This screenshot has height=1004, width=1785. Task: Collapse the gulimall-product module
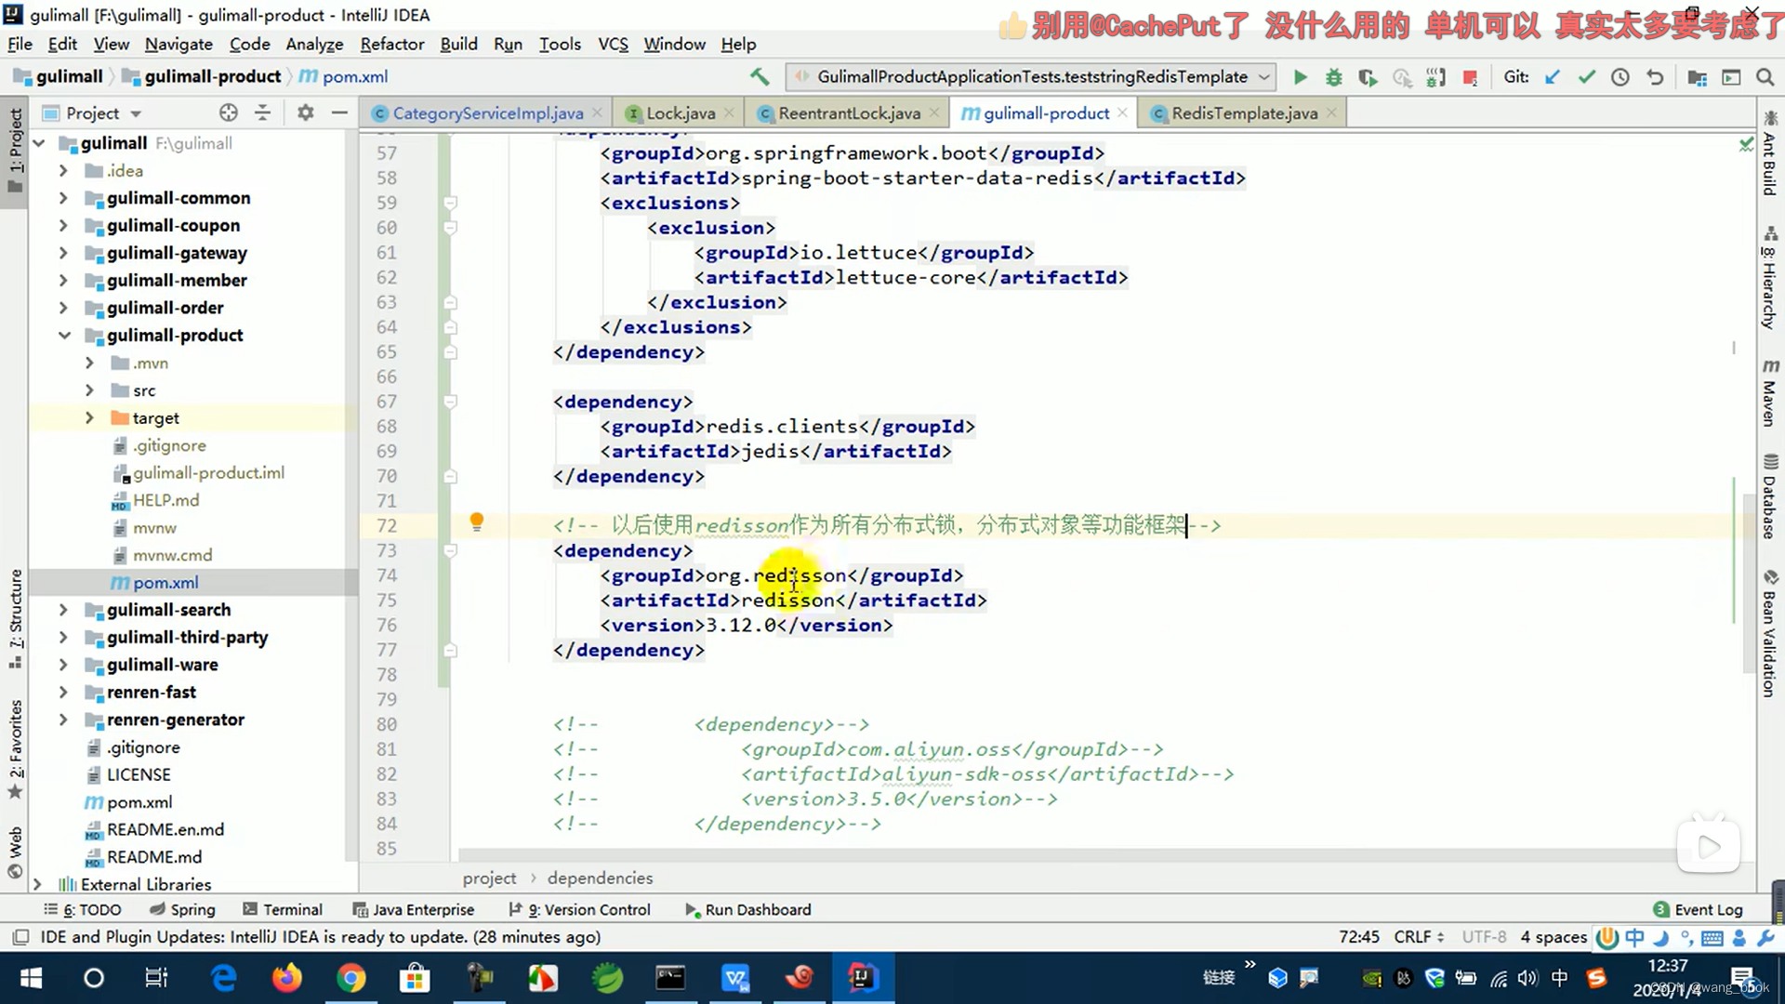64,336
